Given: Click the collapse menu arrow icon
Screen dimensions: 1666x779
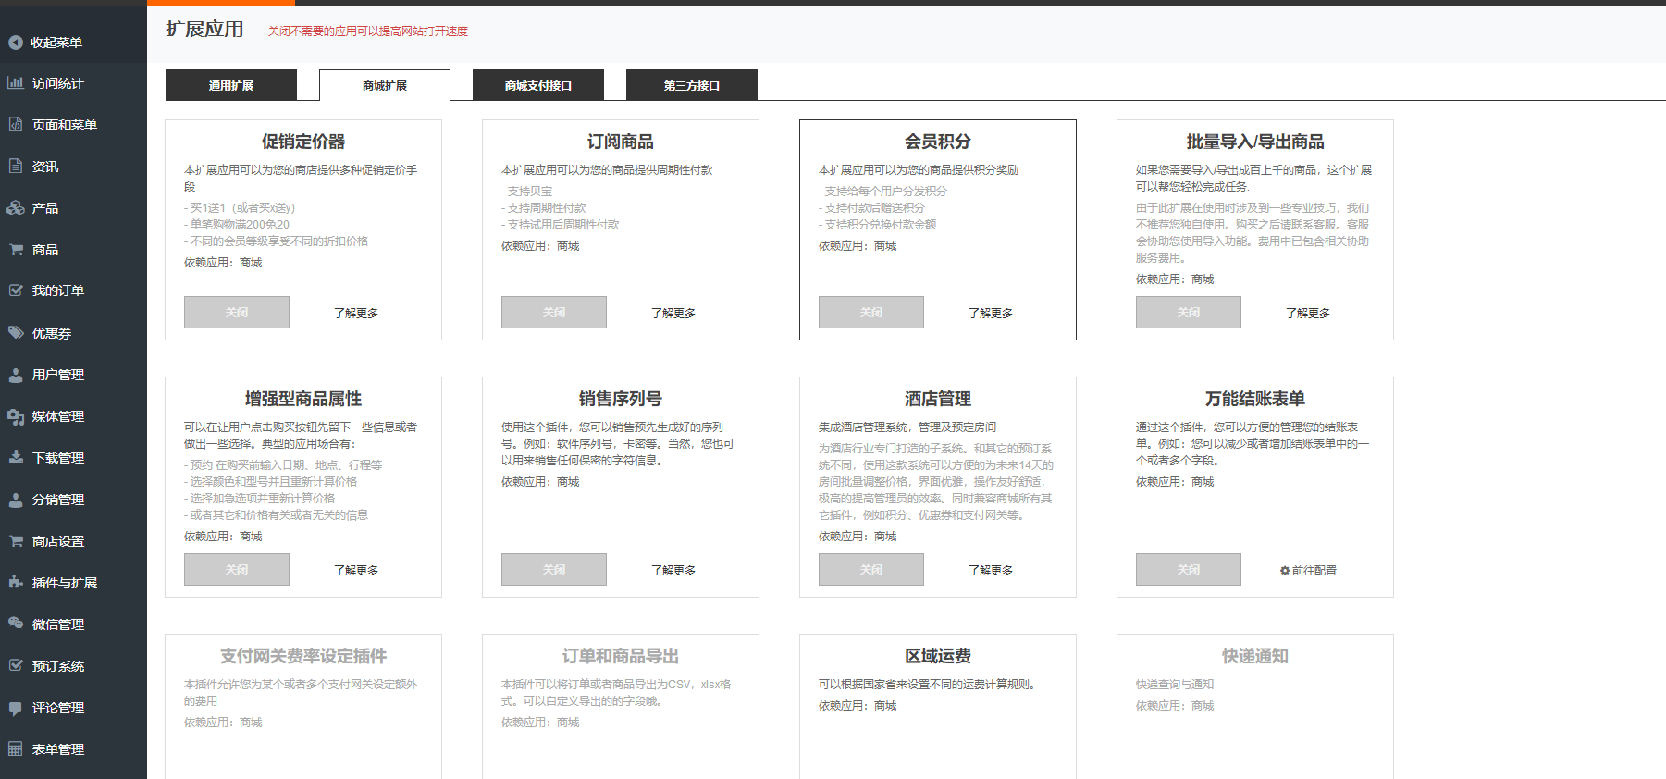Looking at the screenshot, I should click(x=15, y=43).
